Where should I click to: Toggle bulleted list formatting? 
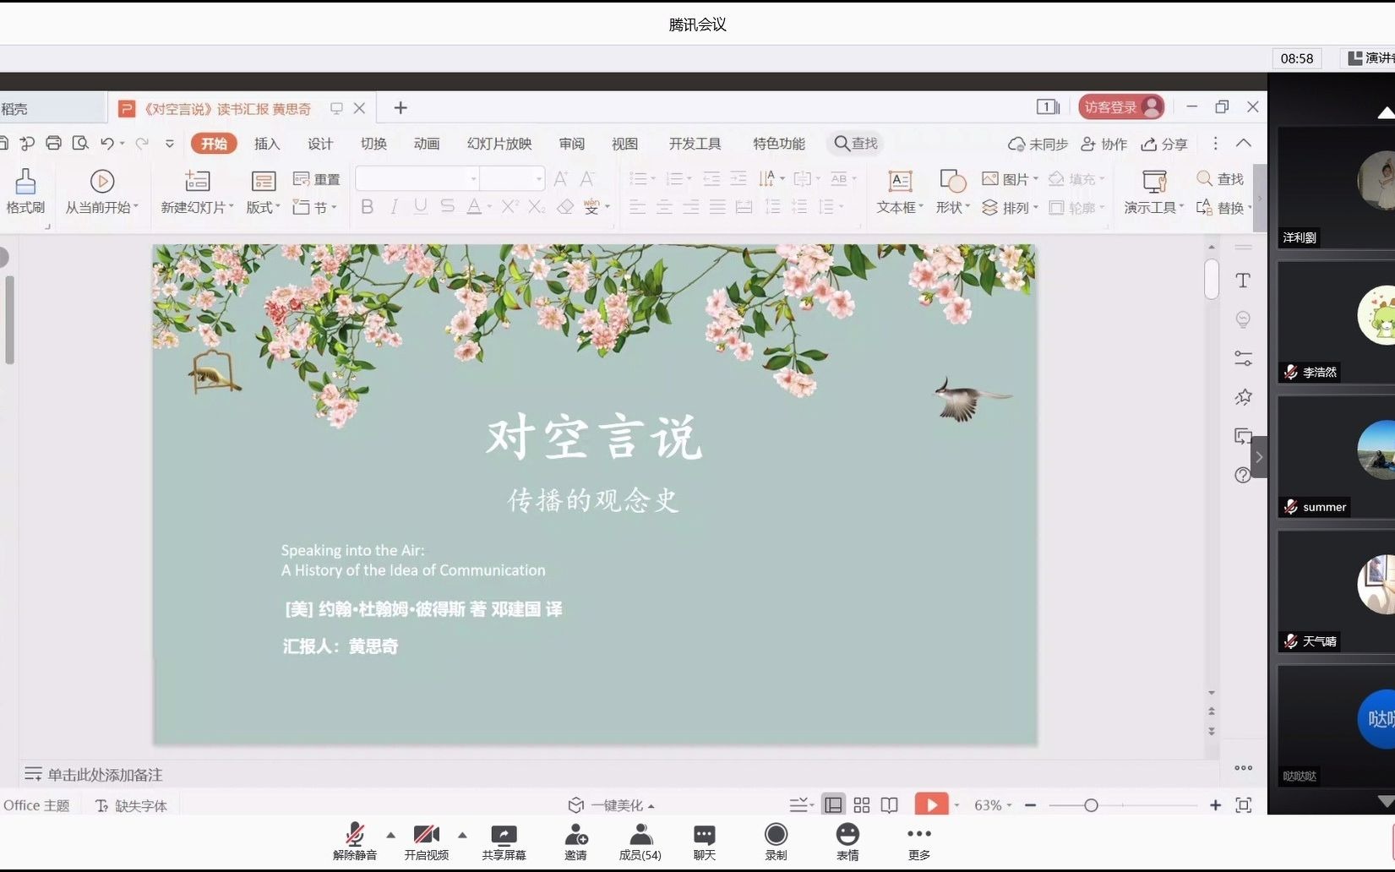coord(638,178)
